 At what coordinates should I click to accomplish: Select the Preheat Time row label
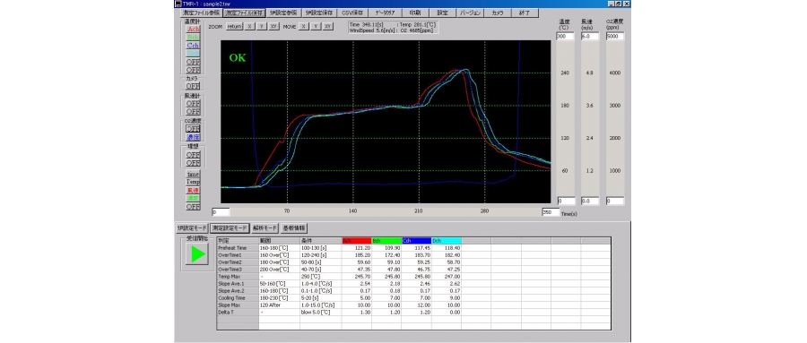point(238,247)
